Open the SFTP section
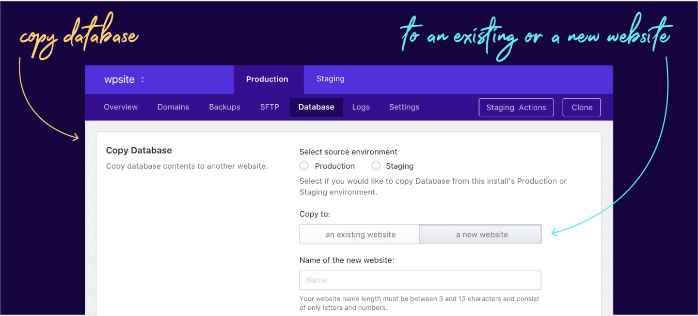This screenshot has width=698, height=316. (270, 107)
